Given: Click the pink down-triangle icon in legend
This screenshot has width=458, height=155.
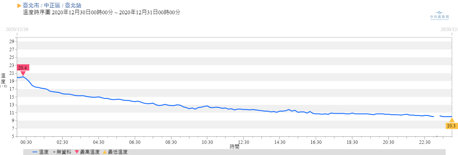Looking at the screenshot, I should 77,152.
